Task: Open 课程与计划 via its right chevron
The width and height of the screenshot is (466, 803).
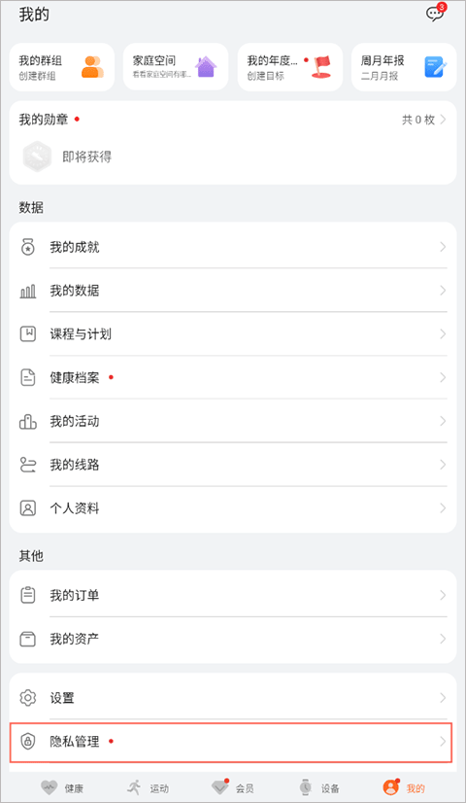Action: [443, 334]
